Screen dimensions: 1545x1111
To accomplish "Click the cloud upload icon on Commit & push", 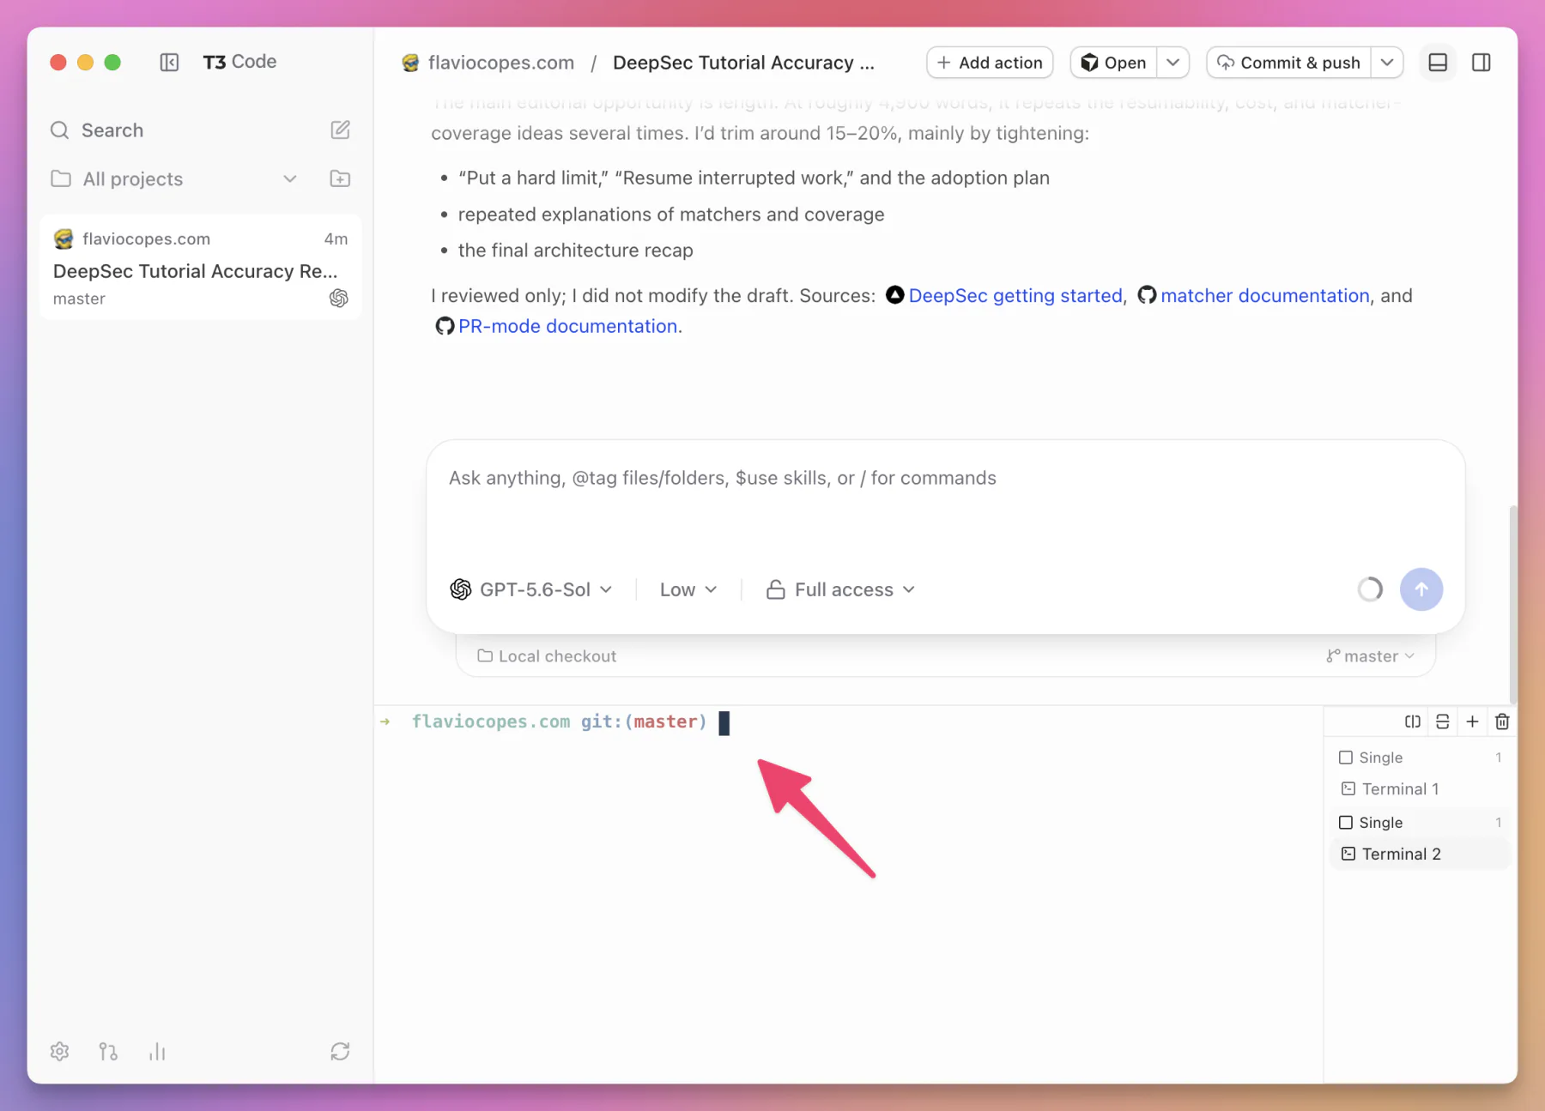I will point(1226,63).
